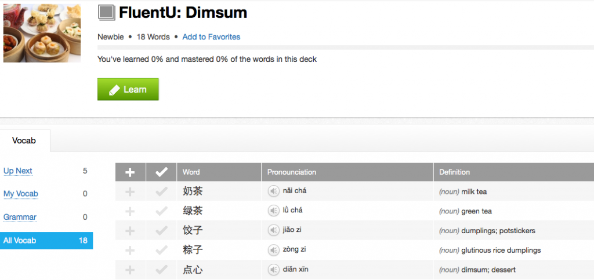Viewport: 594px width, 280px height.
Task: Click All Vocab count 18
Action: click(x=83, y=240)
